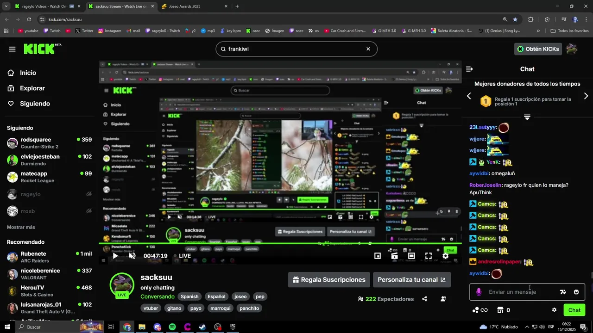Select the marroqui tag

pos(220,308)
